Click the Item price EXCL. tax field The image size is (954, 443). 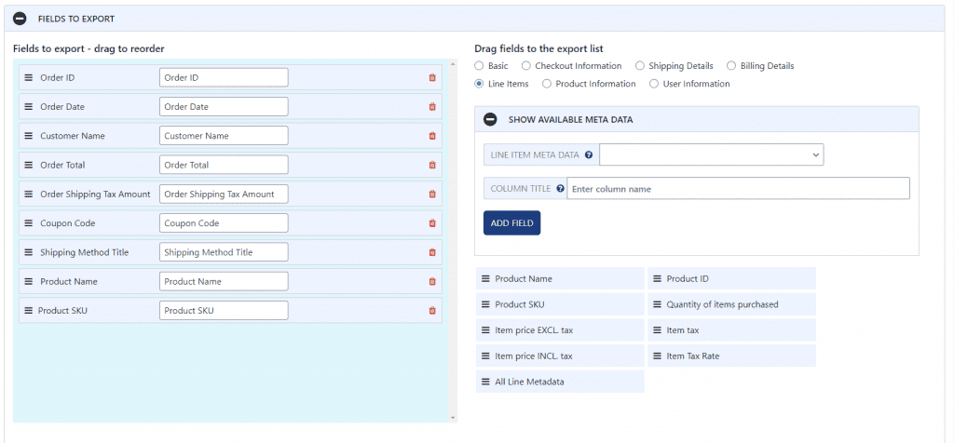560,330
